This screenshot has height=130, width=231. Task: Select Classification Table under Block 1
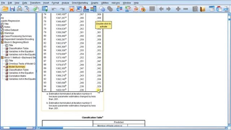(18, 70)
